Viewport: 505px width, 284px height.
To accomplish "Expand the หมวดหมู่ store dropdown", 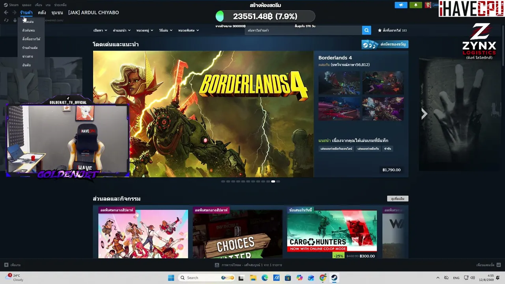I will pyautogui.click(x=144, y=30).
